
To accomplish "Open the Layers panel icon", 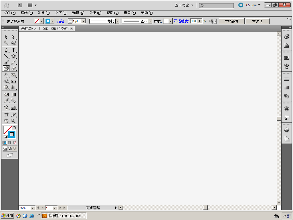I will [286, 130].
